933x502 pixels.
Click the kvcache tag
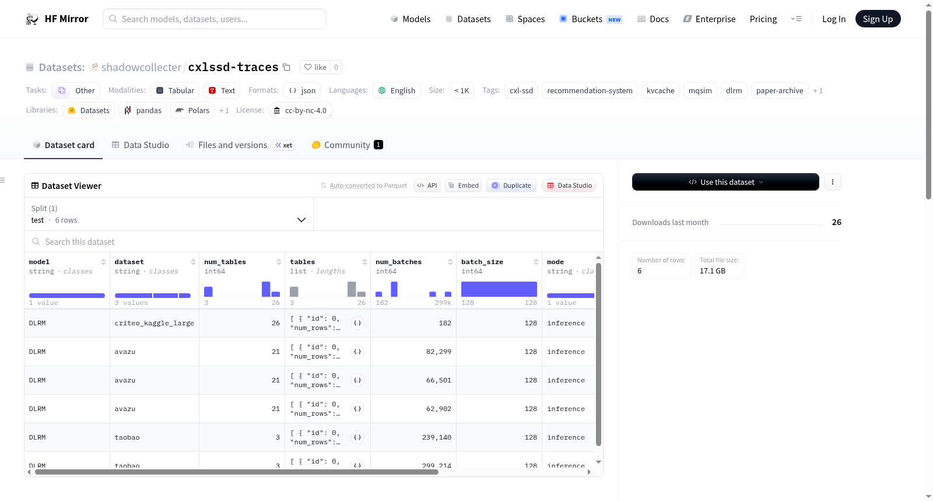coord(660,90)
